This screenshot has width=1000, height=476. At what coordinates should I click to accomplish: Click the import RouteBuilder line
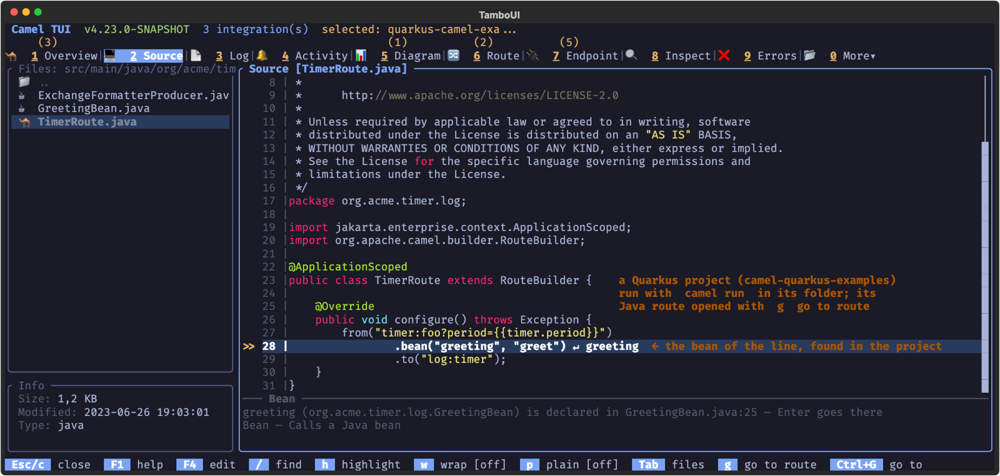(x=437, y=240)
